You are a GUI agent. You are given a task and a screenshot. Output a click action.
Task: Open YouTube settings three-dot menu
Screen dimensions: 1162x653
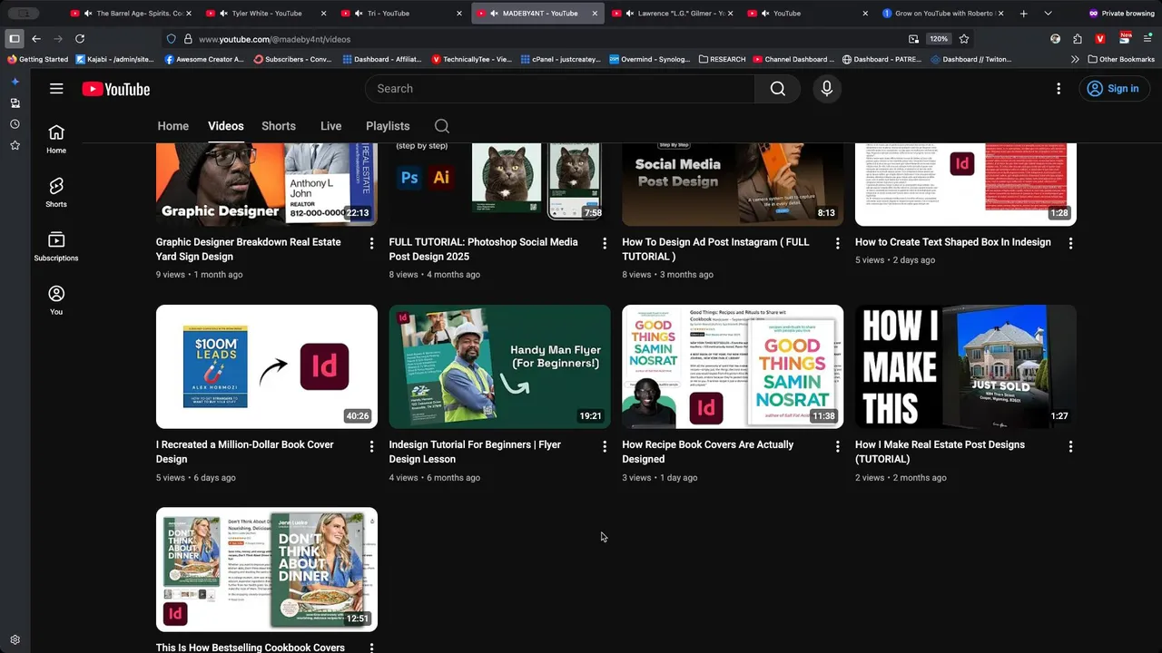pyautogui.click(x=1058, y=89)
